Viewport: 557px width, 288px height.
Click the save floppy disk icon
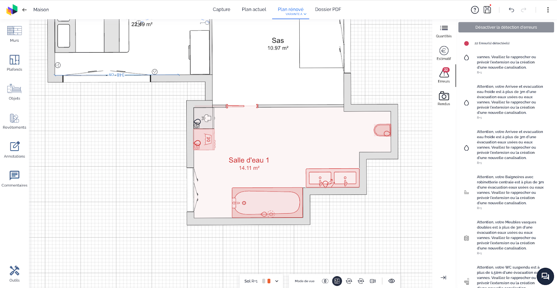[x=487, y=10]
